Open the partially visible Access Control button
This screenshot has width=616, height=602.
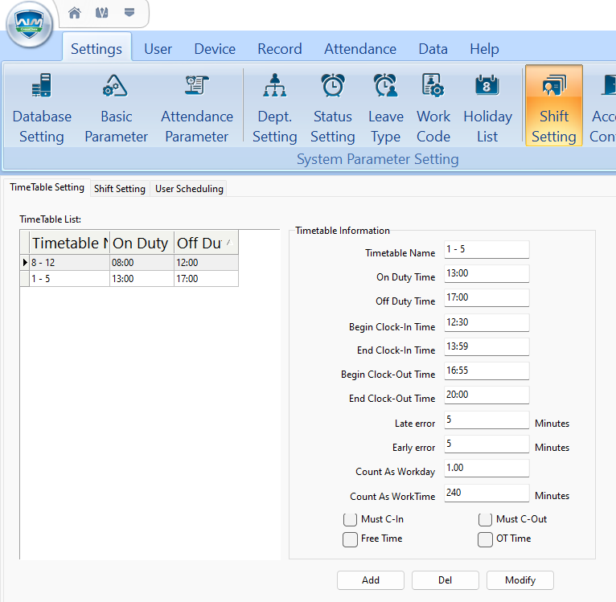point(602,107)
